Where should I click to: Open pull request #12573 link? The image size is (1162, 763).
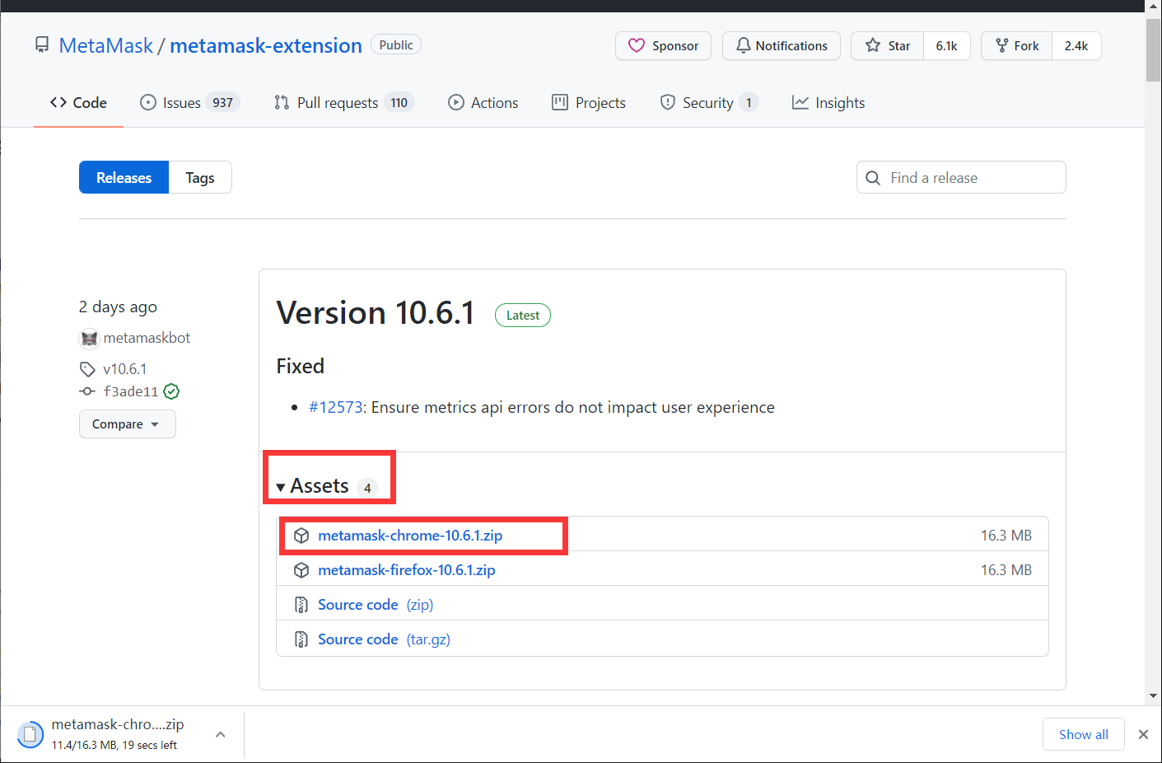pyautogui.click(x=336, y=407)
